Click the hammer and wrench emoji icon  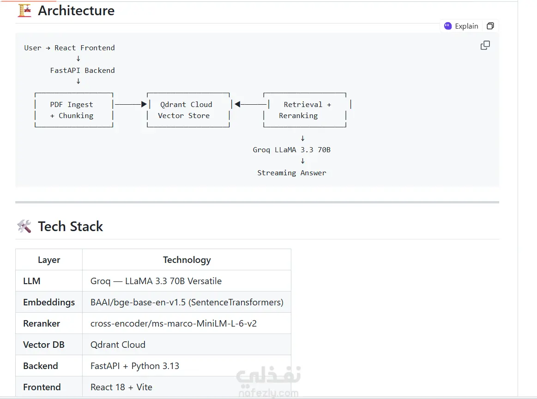coord(24,226)
